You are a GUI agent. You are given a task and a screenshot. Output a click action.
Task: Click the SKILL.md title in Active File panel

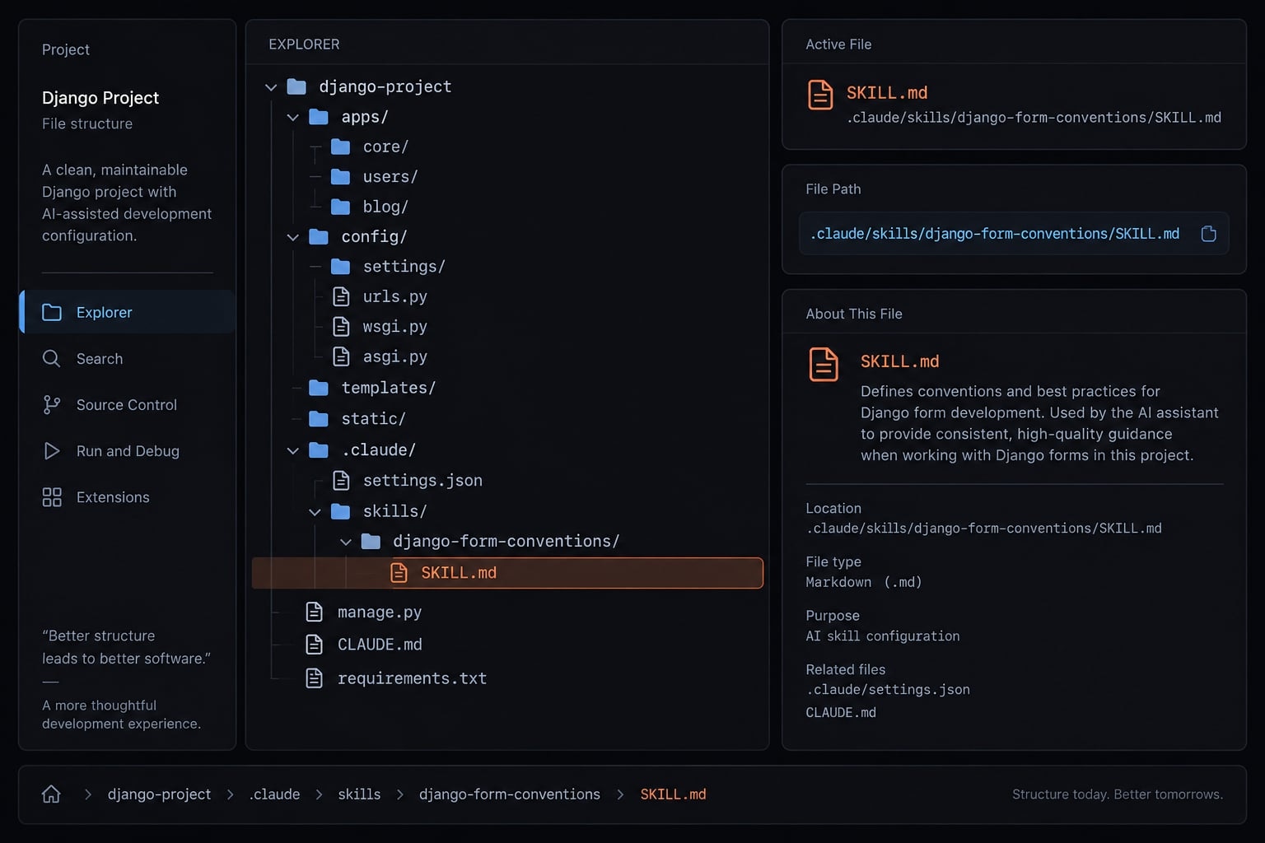click(x=887, y=92)
